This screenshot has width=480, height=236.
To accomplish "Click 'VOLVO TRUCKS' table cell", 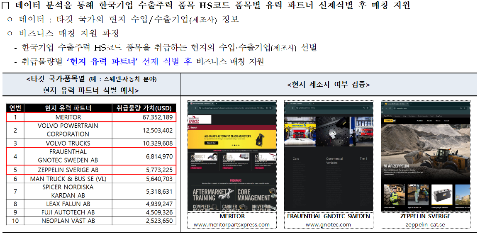I will (x=68, y=143).
